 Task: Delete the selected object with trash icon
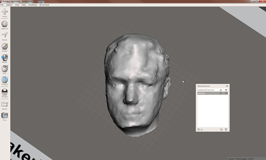tap(226, 130)
